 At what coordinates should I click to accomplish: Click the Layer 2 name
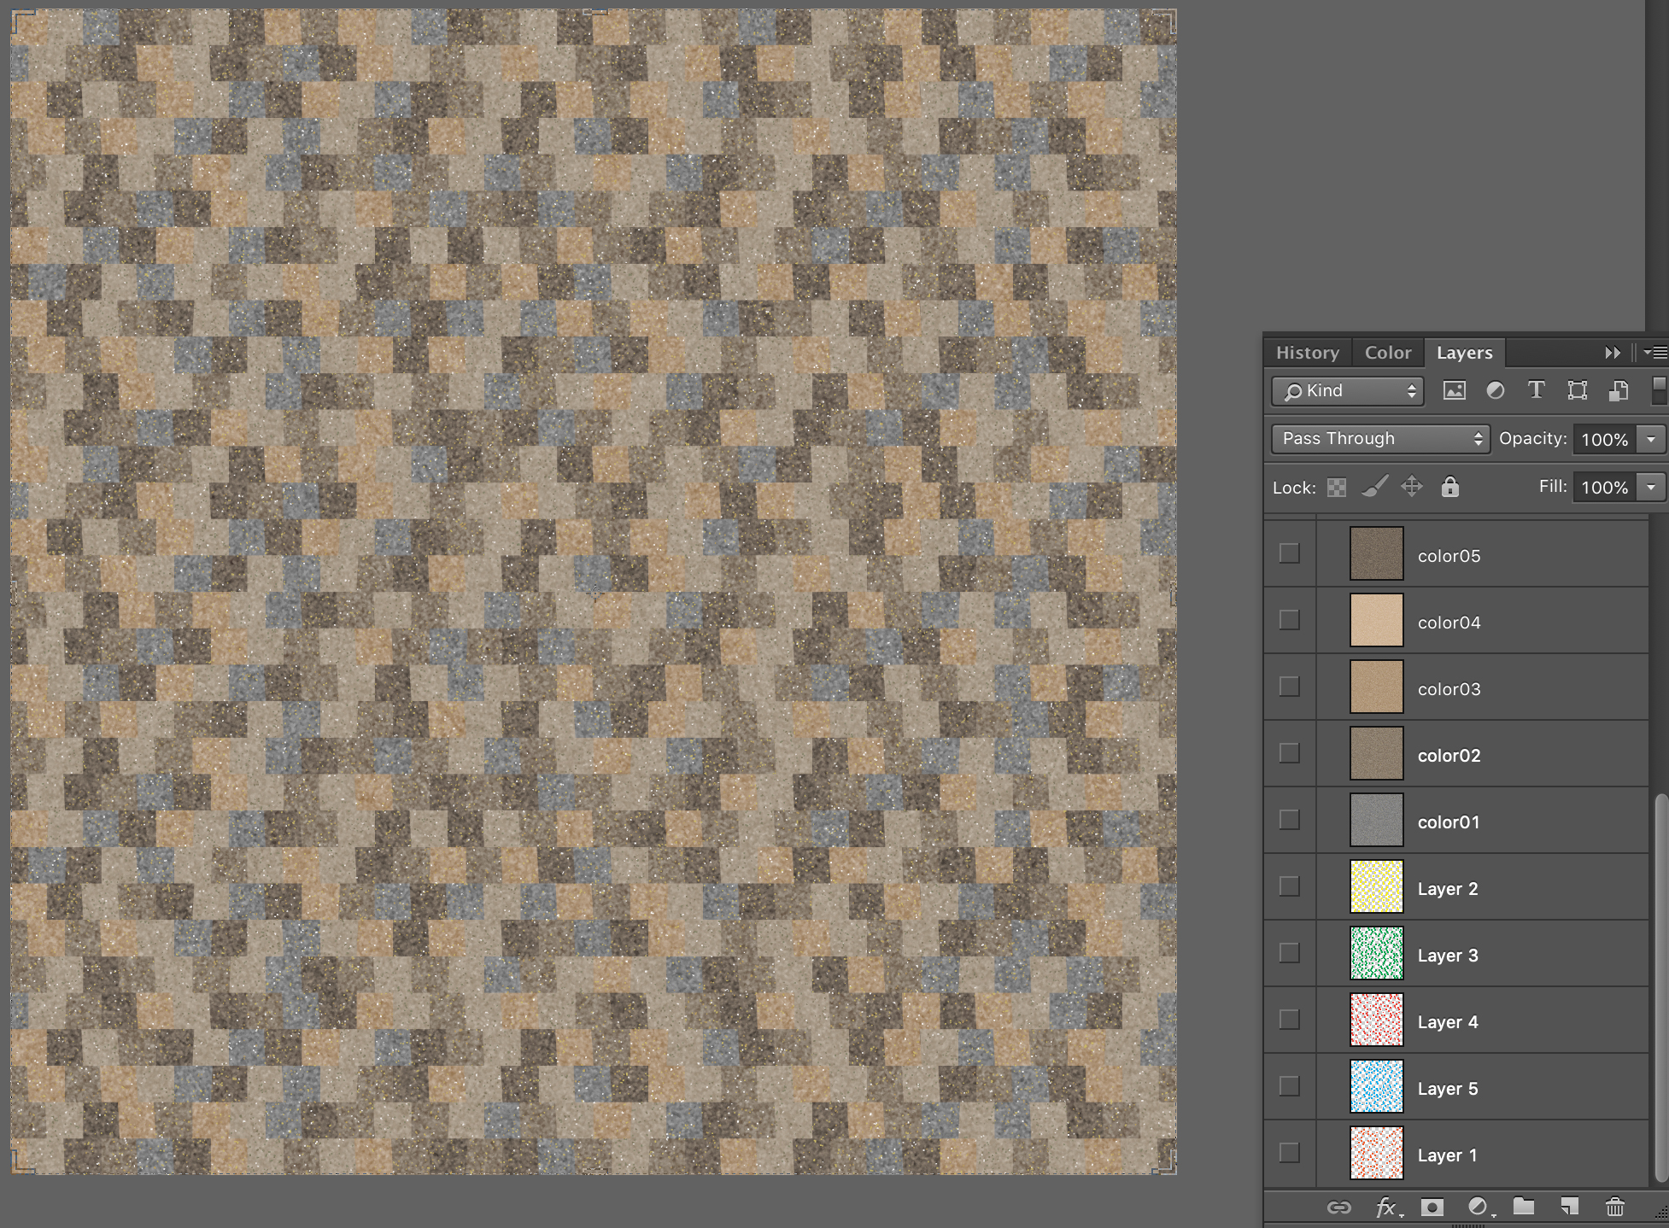(1448, 889)
